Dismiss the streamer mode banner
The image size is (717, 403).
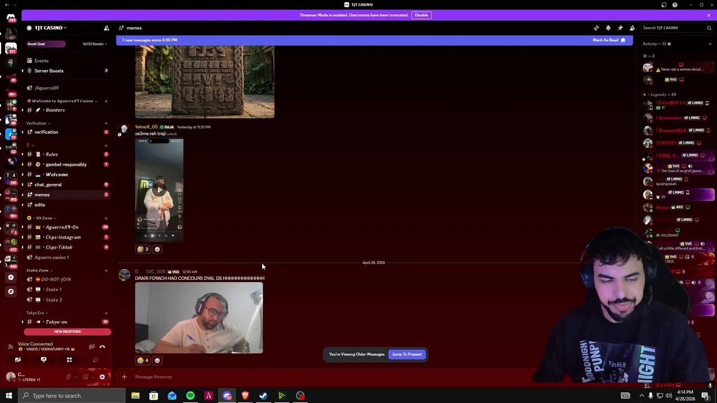point(709,15)
